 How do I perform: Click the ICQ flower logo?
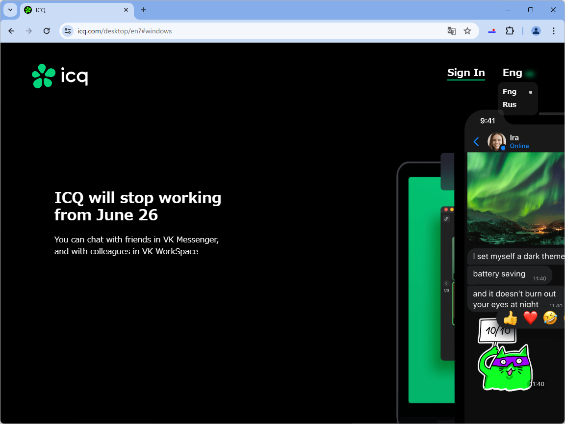[x=42, y=76]
